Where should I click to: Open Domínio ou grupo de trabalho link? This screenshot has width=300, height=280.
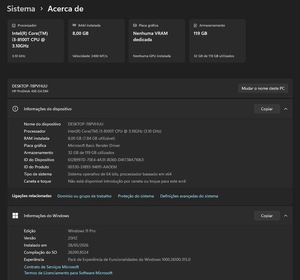84,196
